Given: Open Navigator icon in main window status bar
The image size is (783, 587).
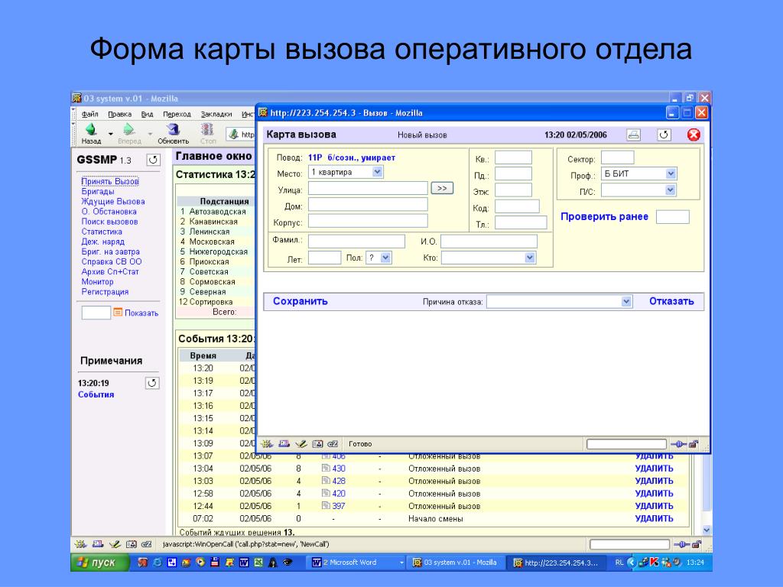Looking at the screenshot, I should click(80, 544).
